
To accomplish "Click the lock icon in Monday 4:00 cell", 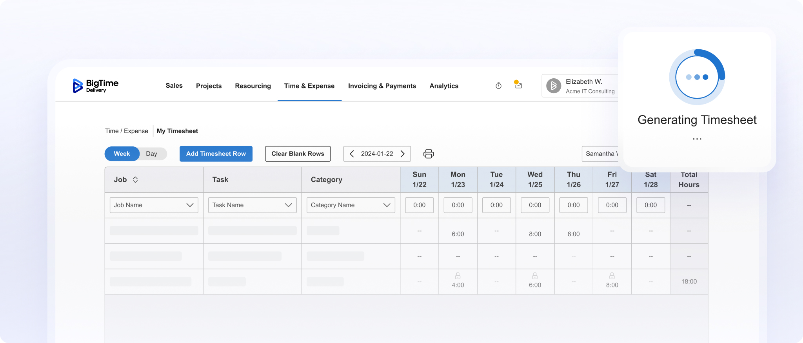I will 458,276.
